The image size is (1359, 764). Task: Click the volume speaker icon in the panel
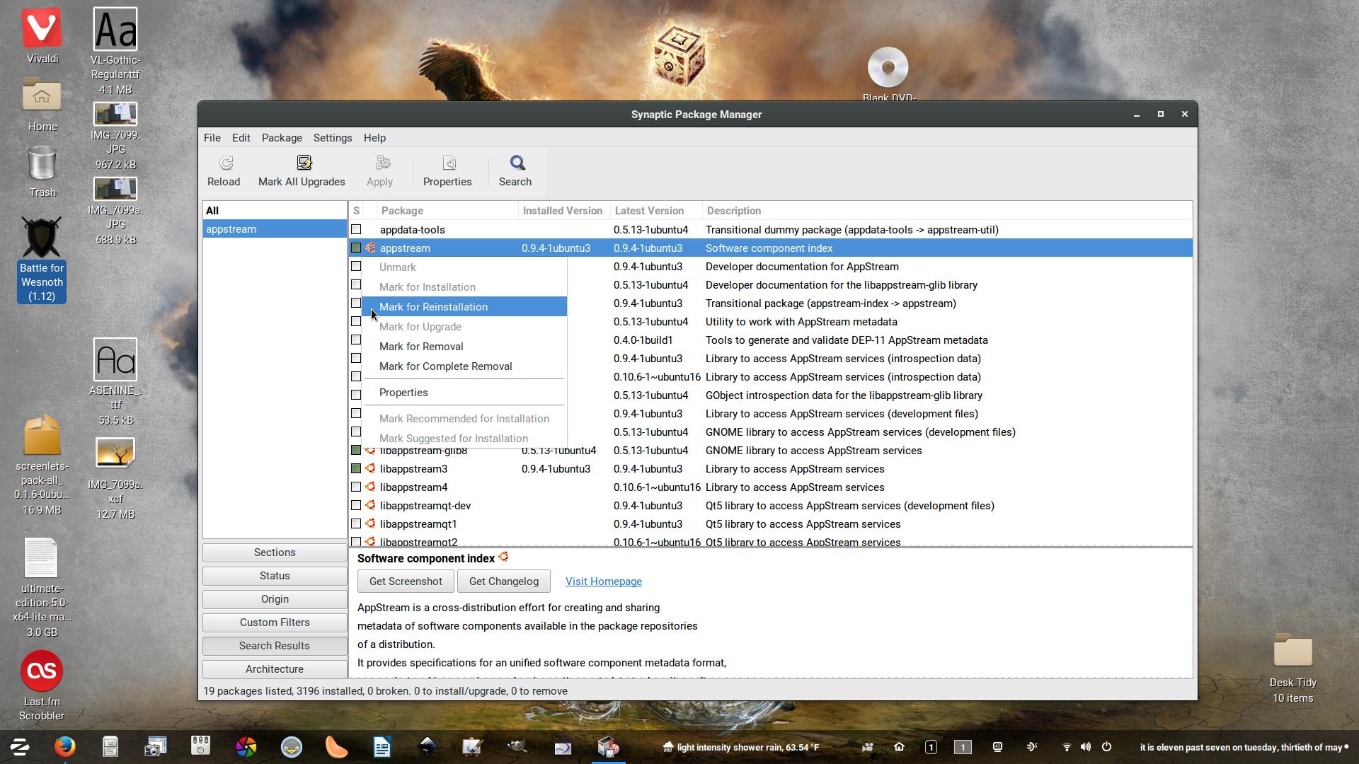tap(1086, 747)
